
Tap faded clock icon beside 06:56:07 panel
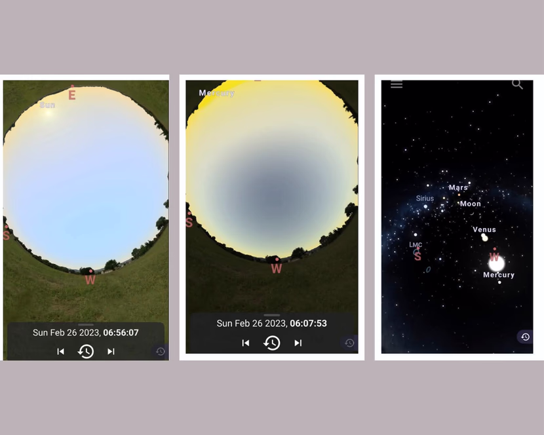coord(161,351)
